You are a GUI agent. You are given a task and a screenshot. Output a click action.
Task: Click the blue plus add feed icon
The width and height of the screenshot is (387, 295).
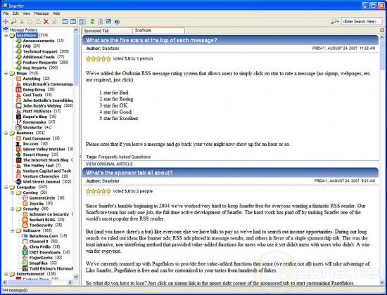point(6,22)
